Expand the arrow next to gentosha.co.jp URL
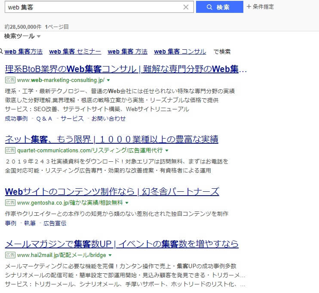Screen dimensions: 319x293 [127, 203]
